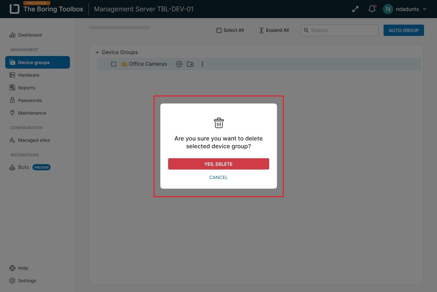The image size is (437, 292).
Task: Open the ndadunts user dropdown
Action: click(x=424, y=9)
